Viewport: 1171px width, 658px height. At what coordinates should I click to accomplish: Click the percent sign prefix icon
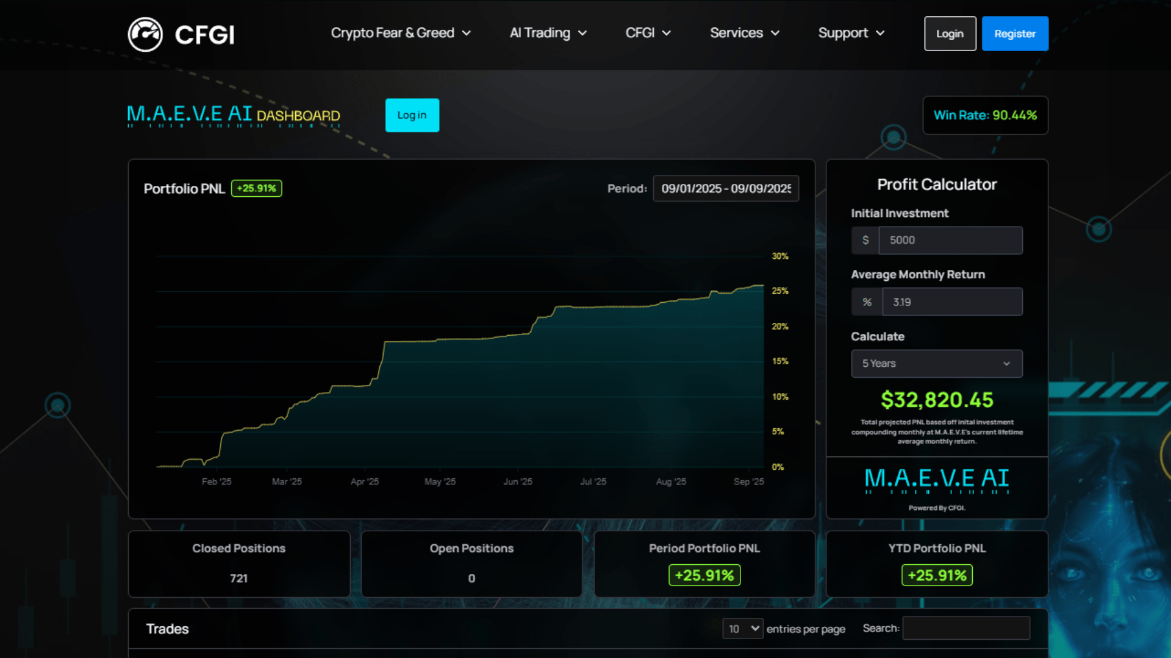click(x=866, y=302)
